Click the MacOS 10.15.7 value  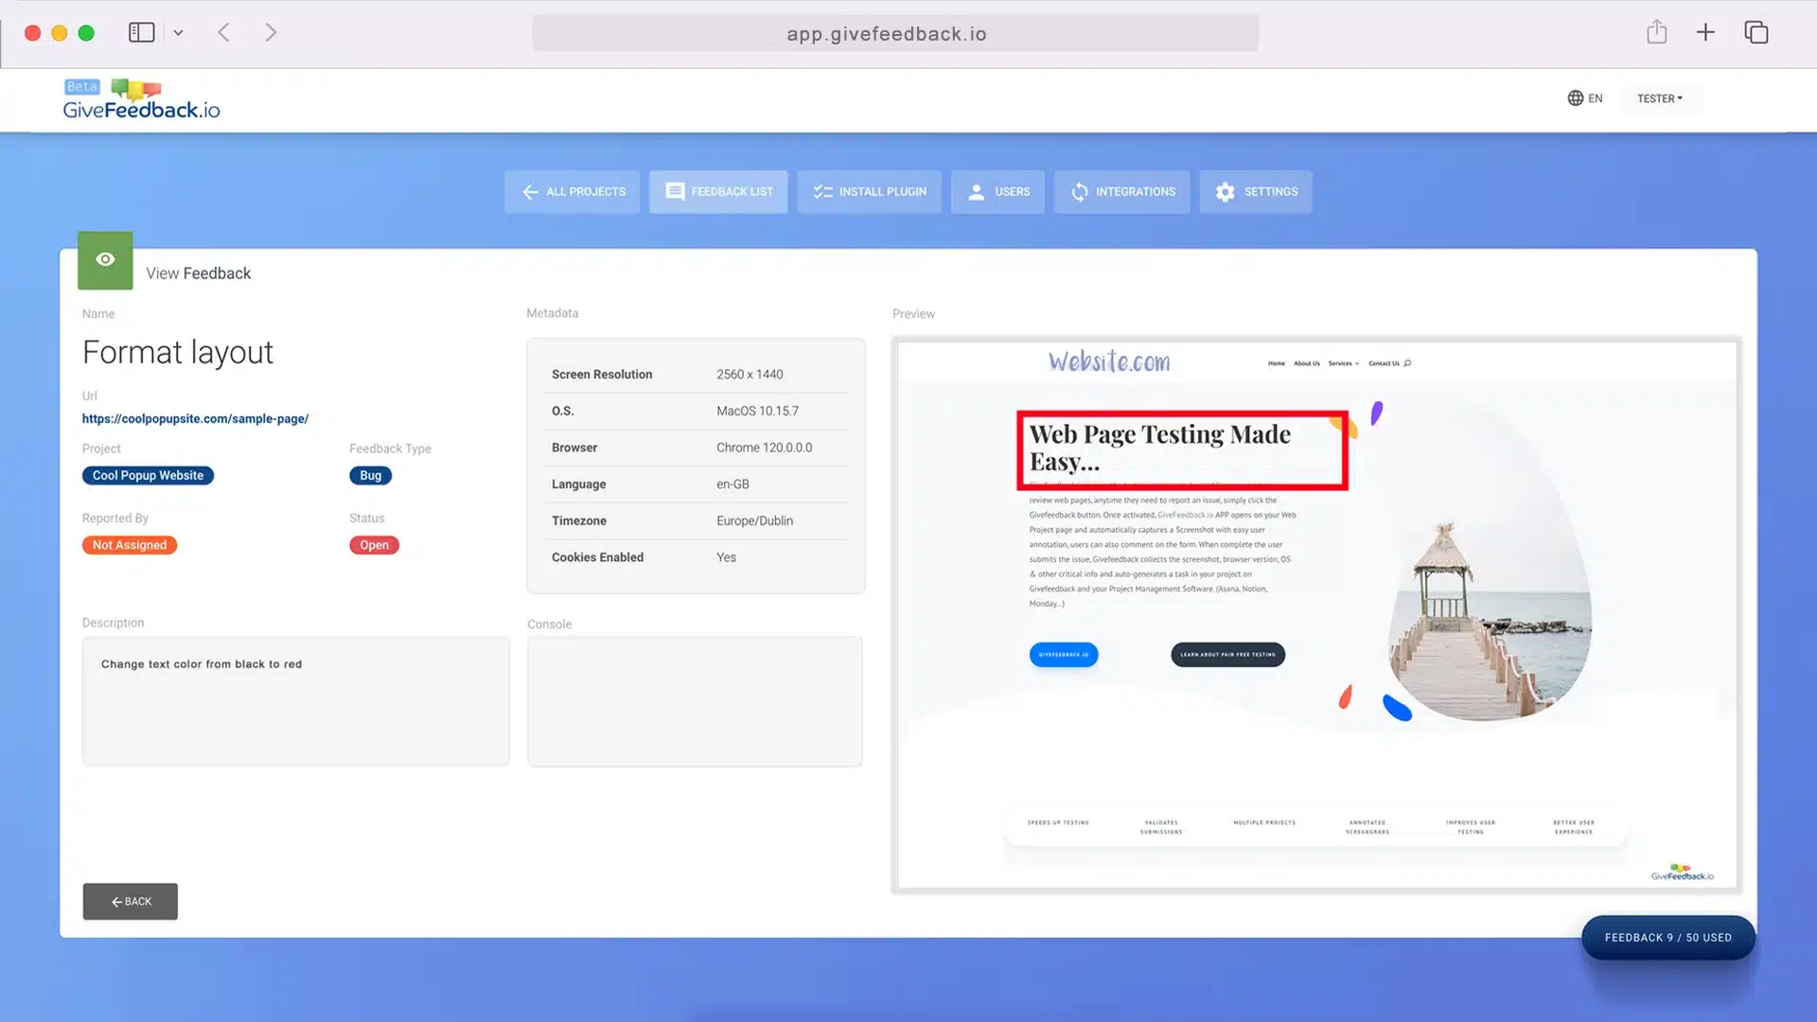tap(757, 411)
